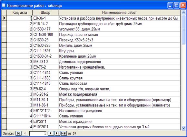Click the record number input field
Viewport: 187px width, 137px height.
coord(38,133)
